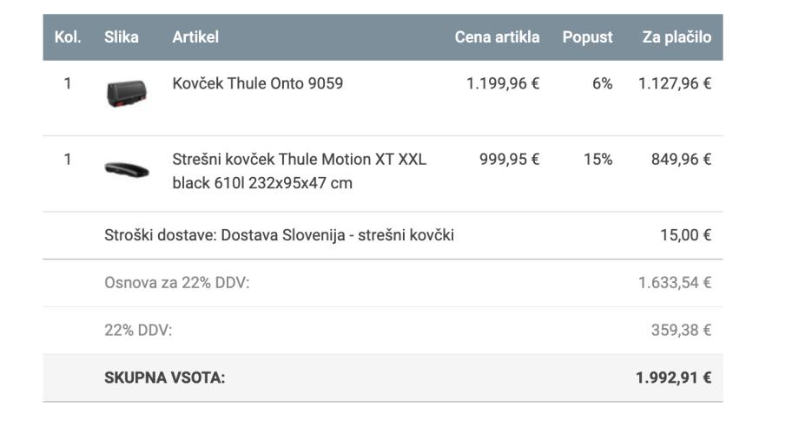Click the 1.992,91 € grand total
Viewport: 799px width, 447px height.
673,378
